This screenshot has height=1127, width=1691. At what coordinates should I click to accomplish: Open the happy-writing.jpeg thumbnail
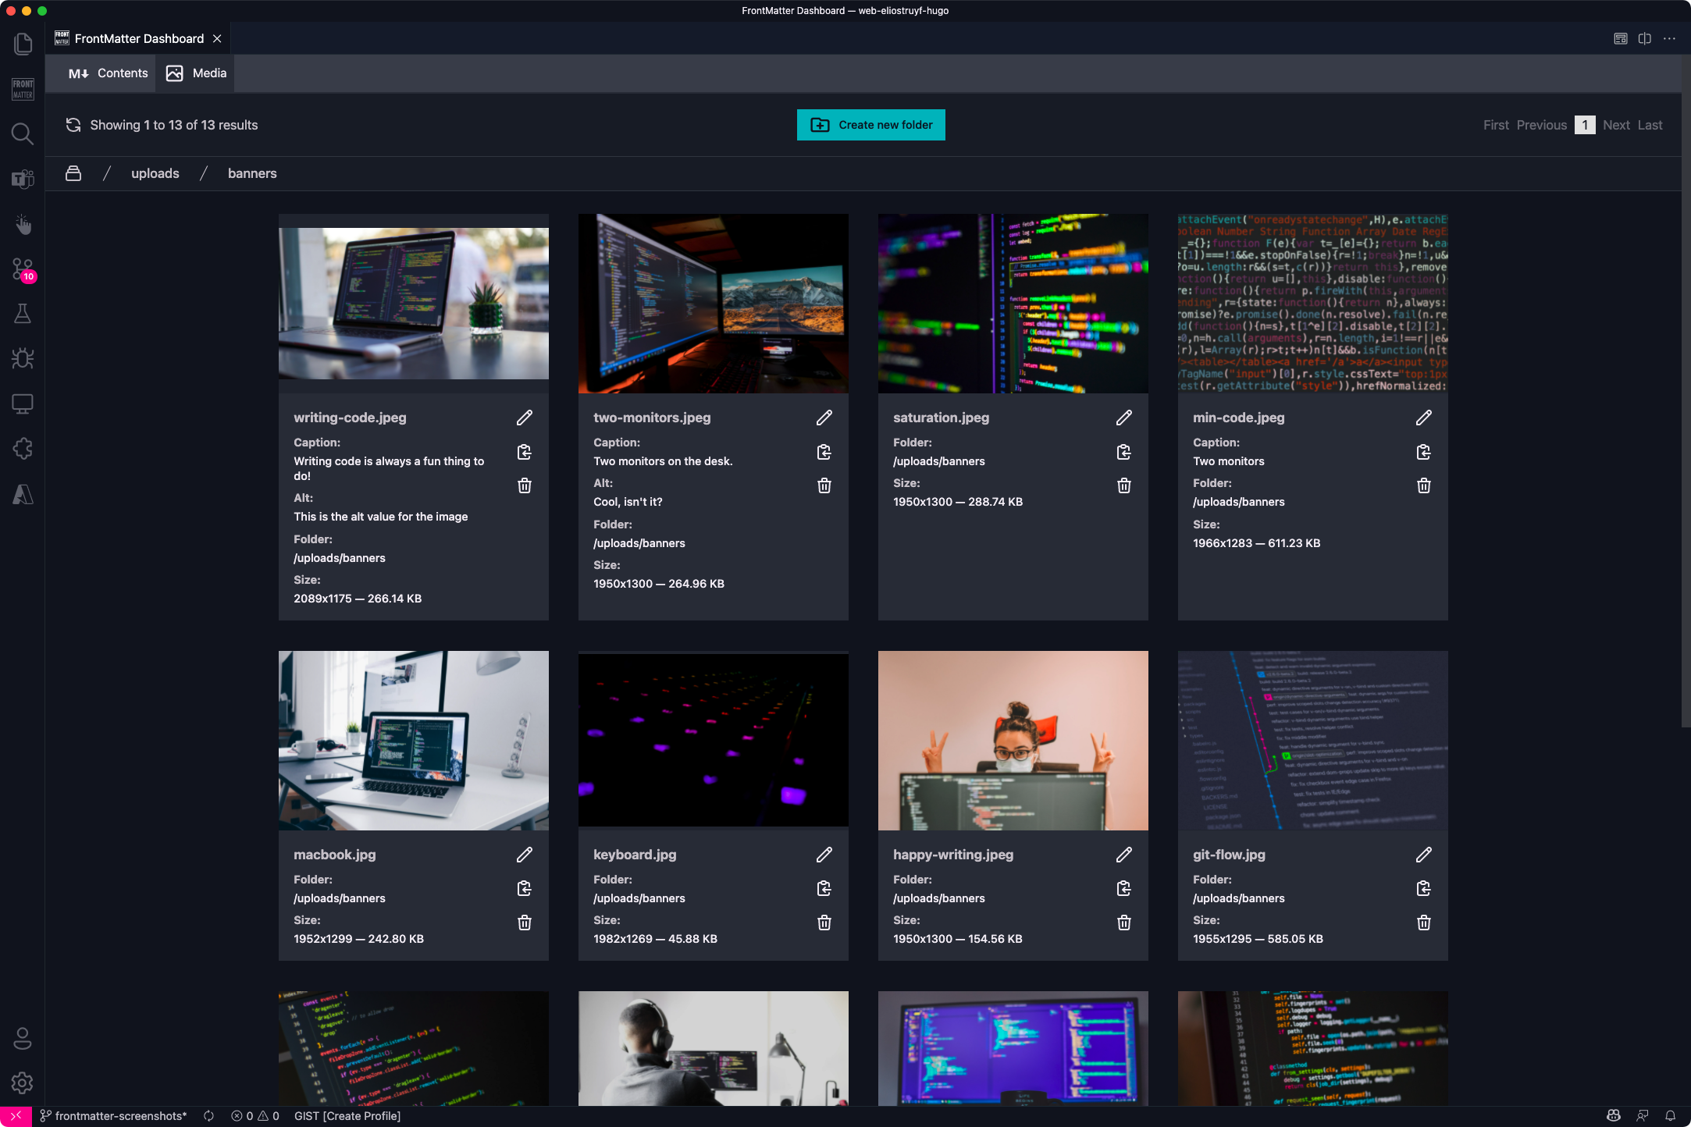[1013, 740]
